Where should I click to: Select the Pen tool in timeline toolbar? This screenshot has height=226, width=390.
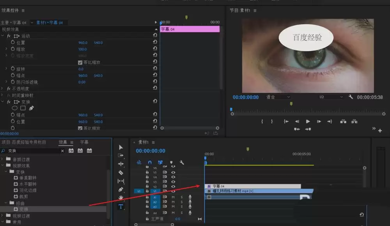[x=121, y=189]
